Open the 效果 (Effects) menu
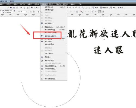 [30, 4]
